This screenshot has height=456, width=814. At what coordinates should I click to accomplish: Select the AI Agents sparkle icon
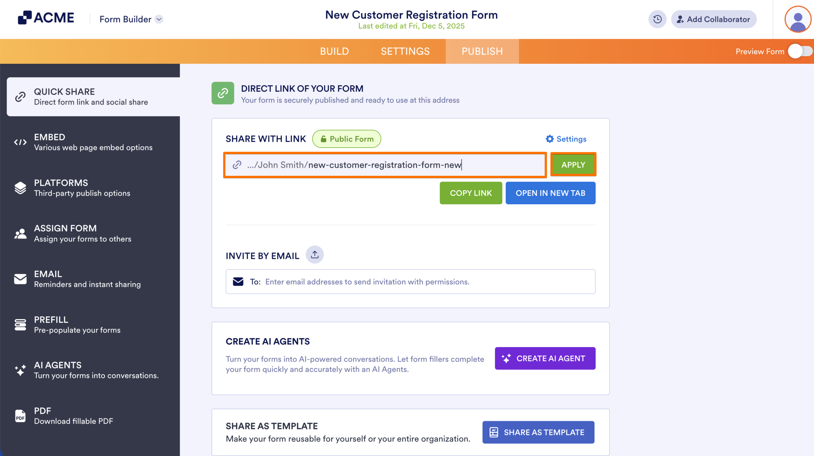[x=20, y=370]
